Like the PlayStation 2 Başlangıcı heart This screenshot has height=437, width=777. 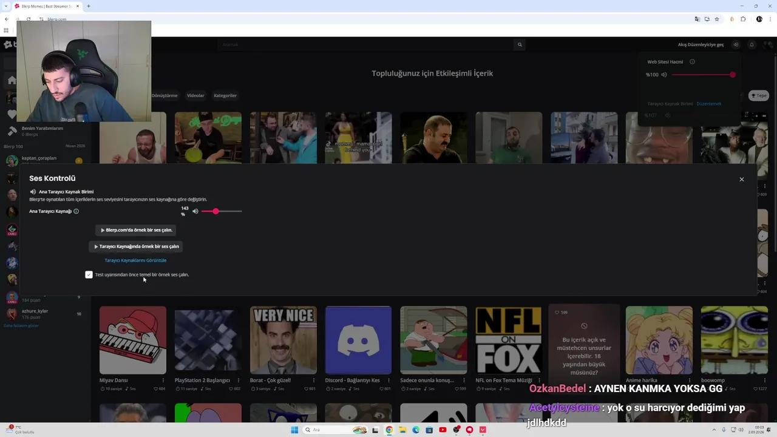pos(231,388)
